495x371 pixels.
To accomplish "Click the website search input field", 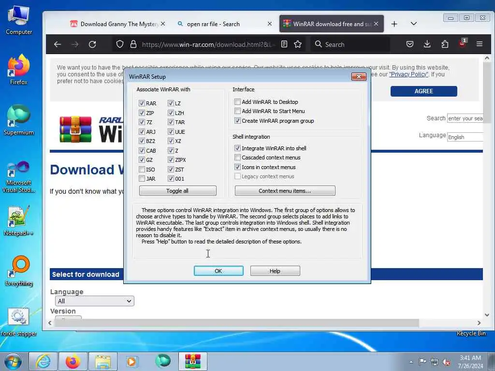I will 465,118.
